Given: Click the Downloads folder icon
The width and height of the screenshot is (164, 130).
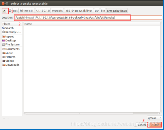Looking at the screenshot, I should click(4, 65).
